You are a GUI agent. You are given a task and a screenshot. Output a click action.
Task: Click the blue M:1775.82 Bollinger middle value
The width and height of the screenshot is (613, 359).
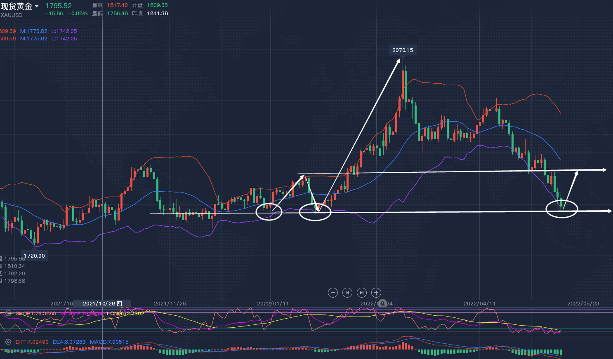(x=33, y=31)
